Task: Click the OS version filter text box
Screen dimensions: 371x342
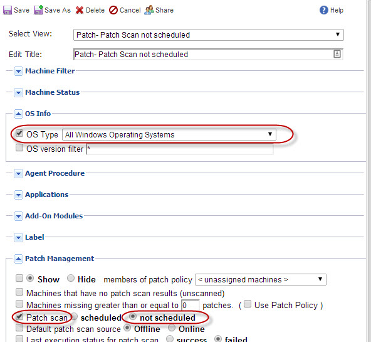Action: 180,149
